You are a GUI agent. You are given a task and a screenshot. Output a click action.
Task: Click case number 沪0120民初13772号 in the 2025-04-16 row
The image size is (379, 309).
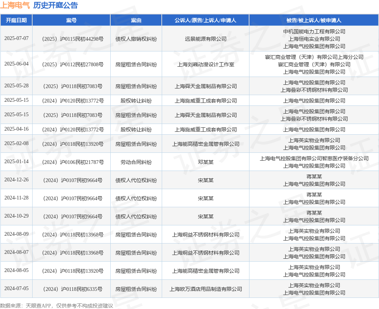(73, 130)
